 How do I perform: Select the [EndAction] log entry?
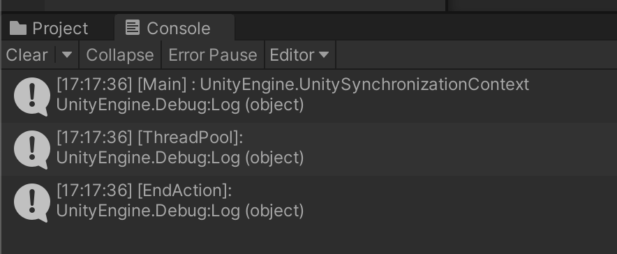[309, 202]
